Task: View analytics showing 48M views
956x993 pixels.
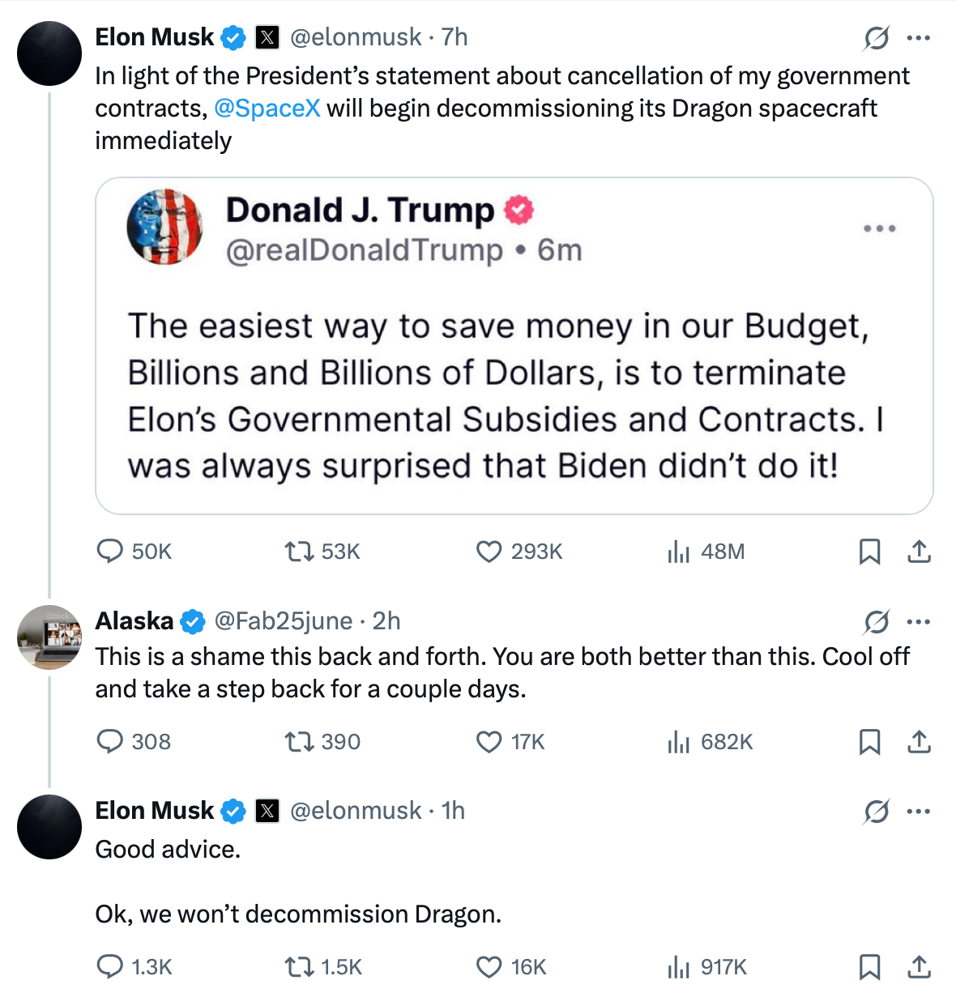Action: tap(678, 552)
